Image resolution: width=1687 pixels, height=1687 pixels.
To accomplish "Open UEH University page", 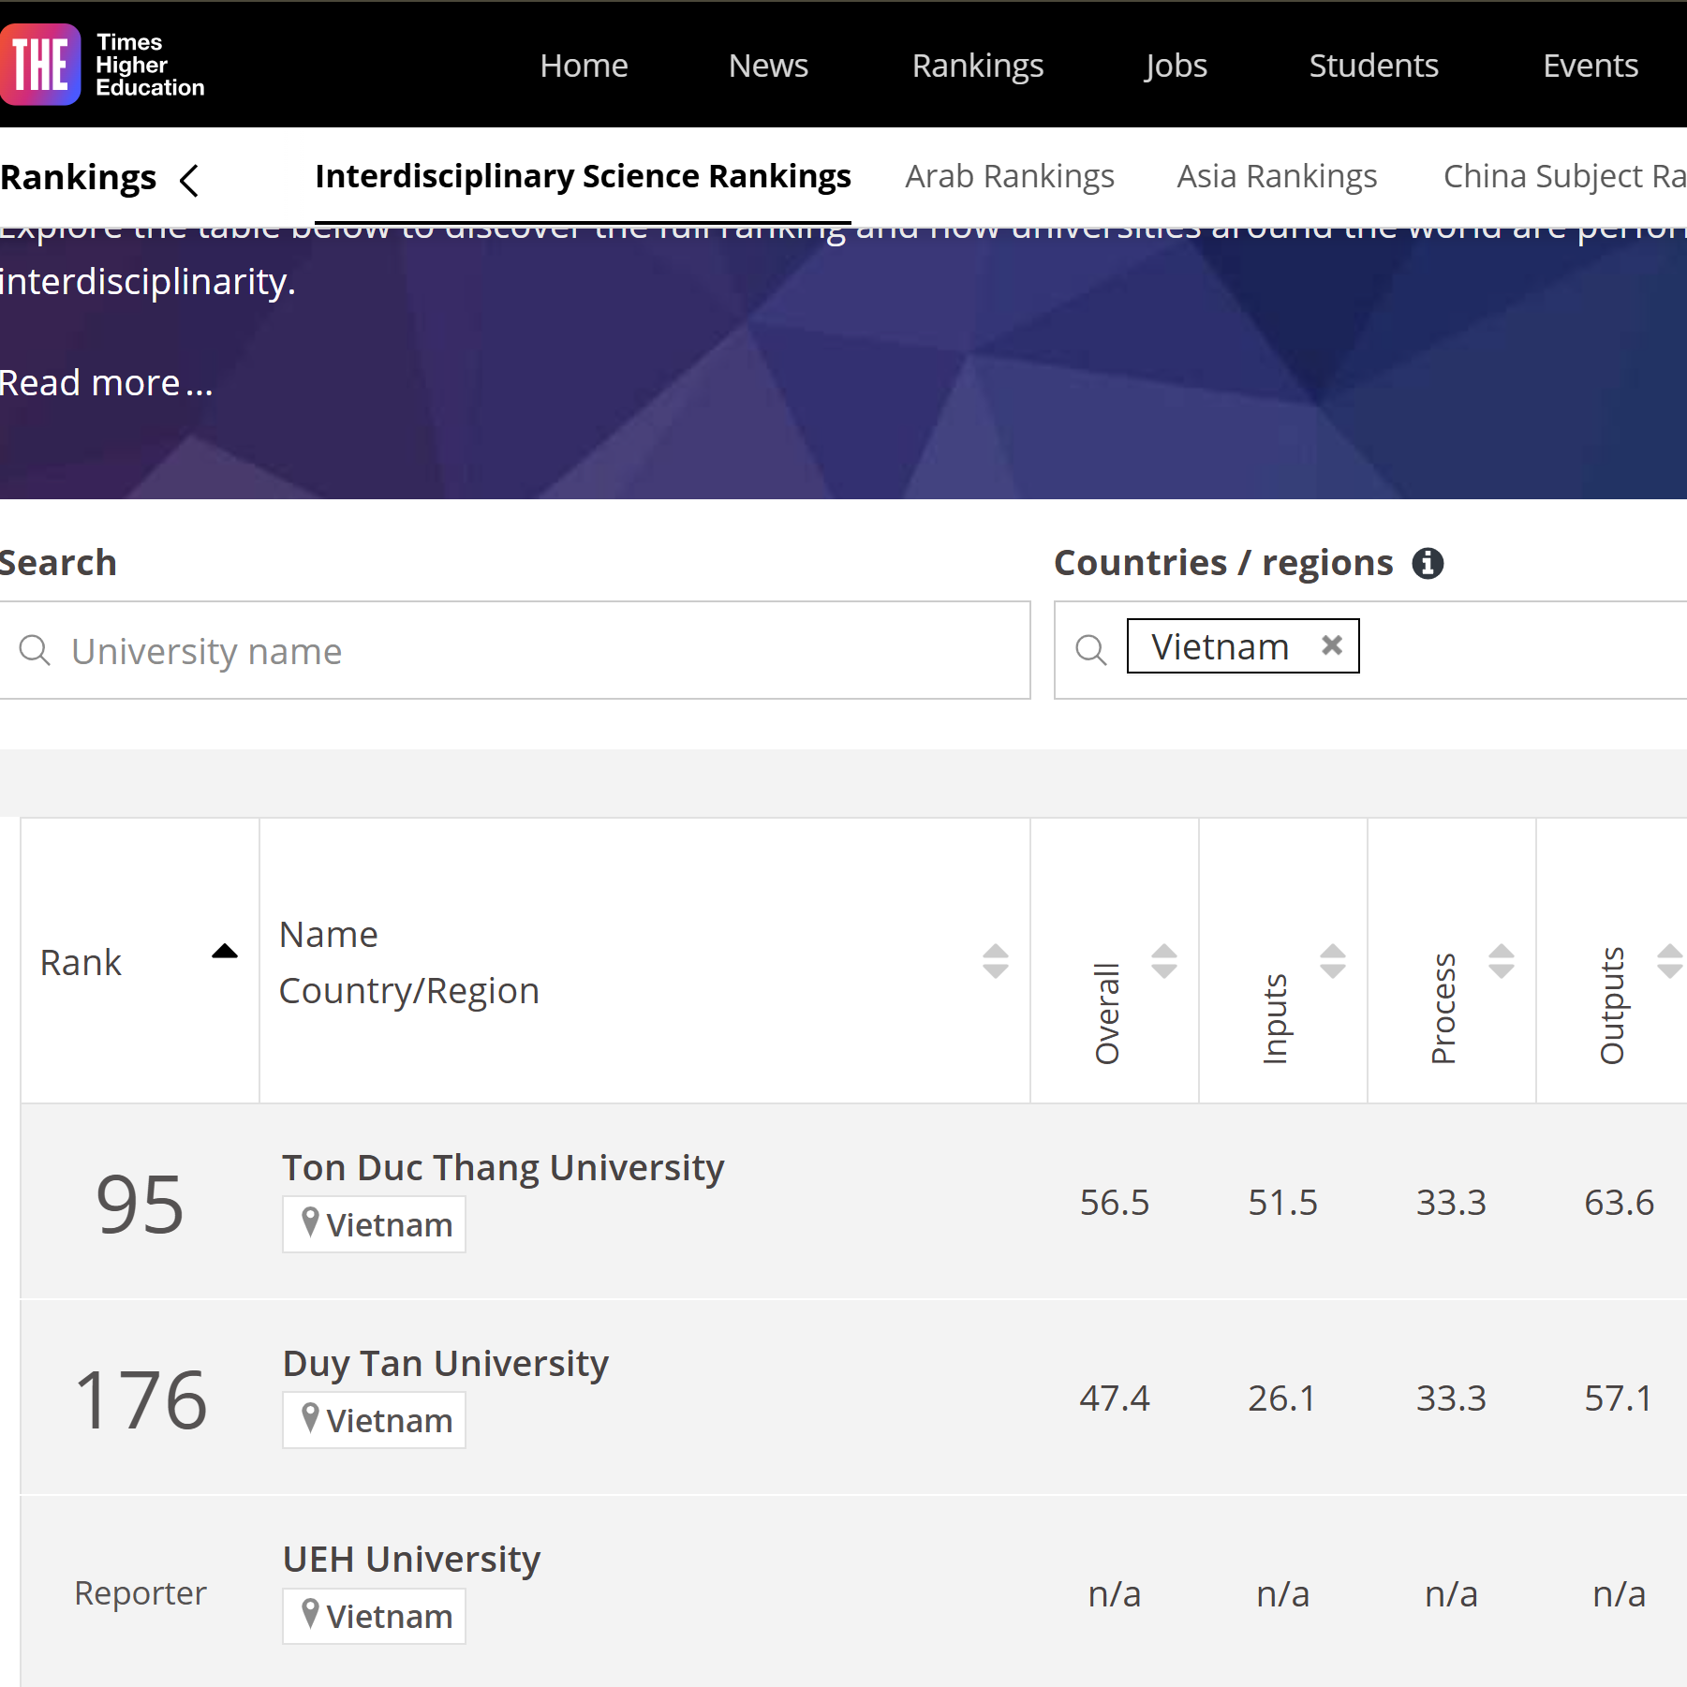I will (x=411, y=1559).
